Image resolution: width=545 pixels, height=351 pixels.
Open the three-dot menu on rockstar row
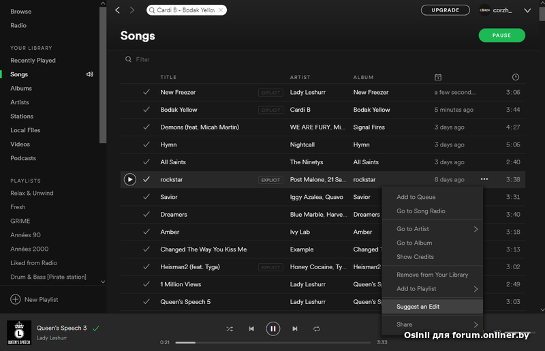484,179
